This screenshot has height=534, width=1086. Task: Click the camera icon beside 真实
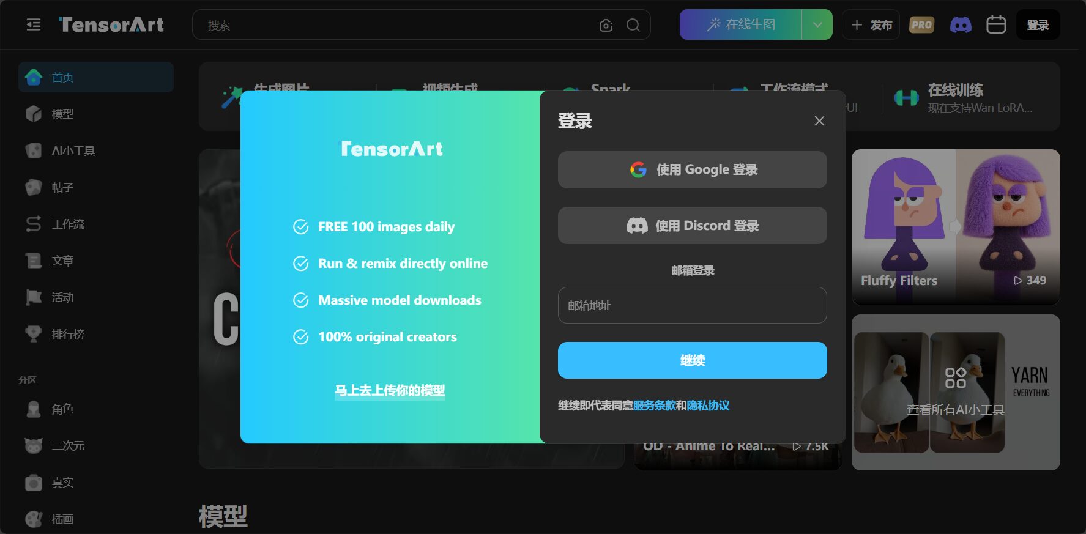click(x=34, y=483)
